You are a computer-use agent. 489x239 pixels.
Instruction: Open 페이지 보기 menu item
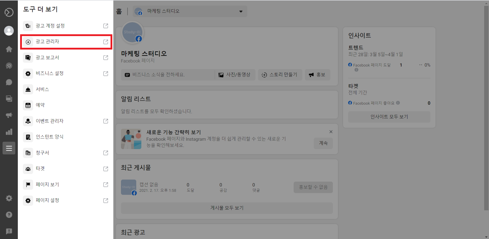point(66,185)
